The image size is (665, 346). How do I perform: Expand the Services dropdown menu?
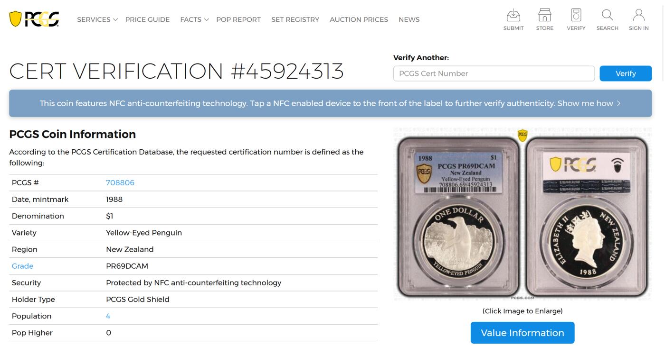tap(97, 19)
